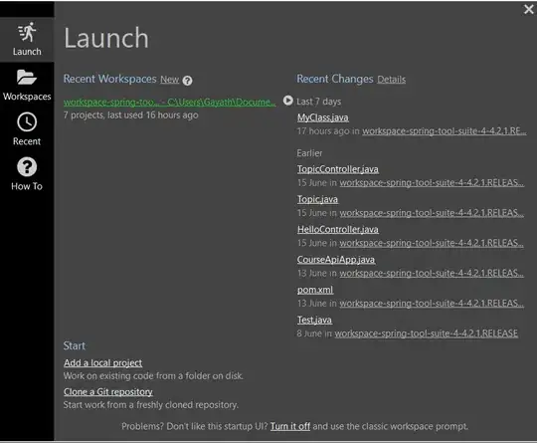Open Topic.java file link
Viewport: 537px width, 443px height.
click(x=317, y=199)
